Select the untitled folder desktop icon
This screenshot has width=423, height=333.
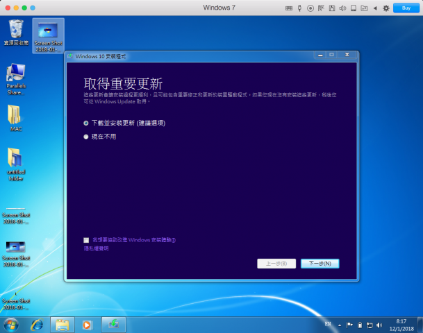click(16, 164)
